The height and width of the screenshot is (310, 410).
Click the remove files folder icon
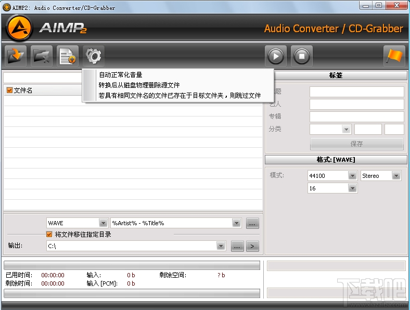[41, 56]
